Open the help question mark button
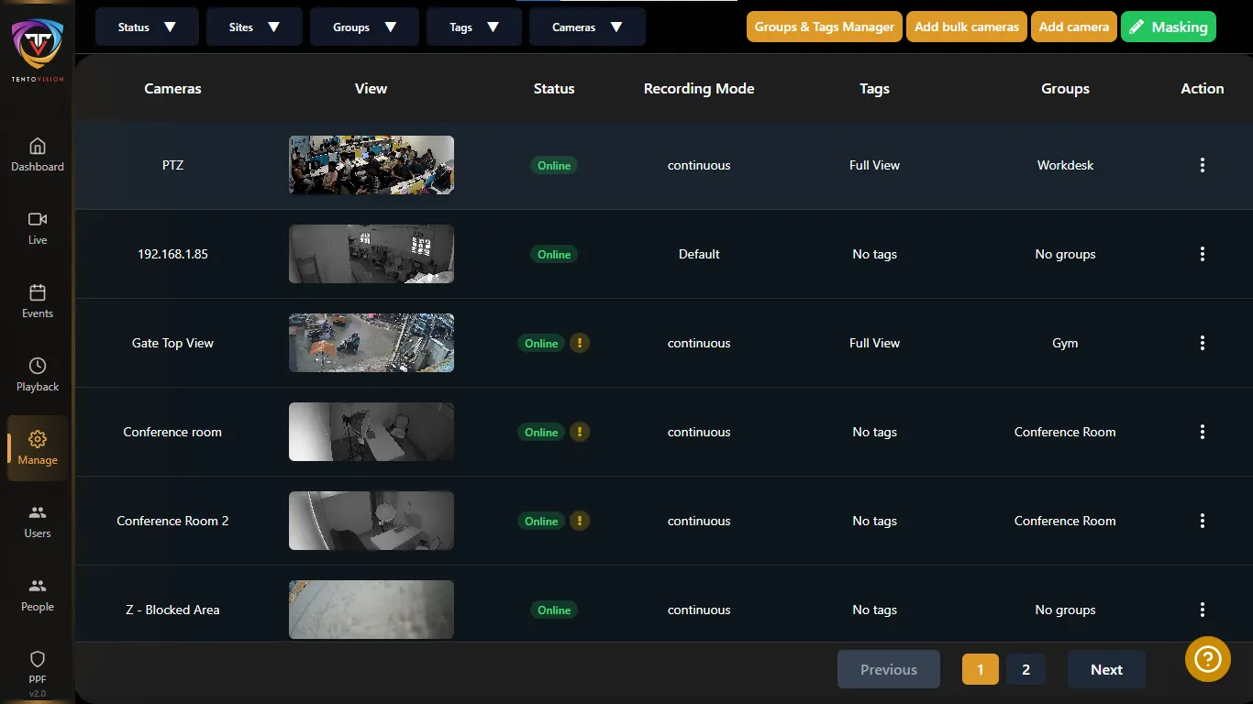This screenshot has height=704, width=1253. tap(1207, 659)
